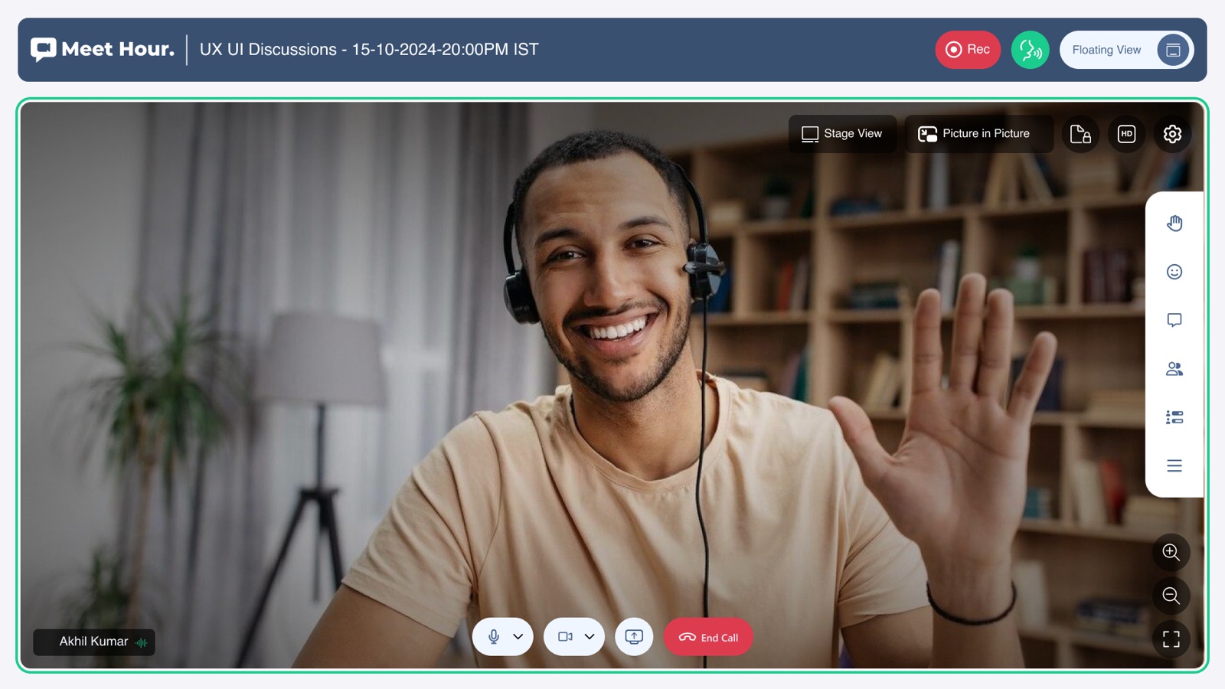1225x689 pixels.
Task: Toggle HD video quality
Action: [1126, 134]
